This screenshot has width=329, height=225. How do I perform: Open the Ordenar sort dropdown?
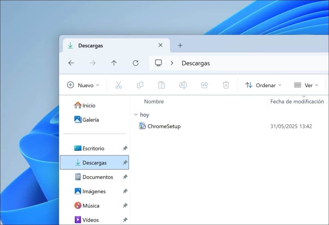(263, 85)
